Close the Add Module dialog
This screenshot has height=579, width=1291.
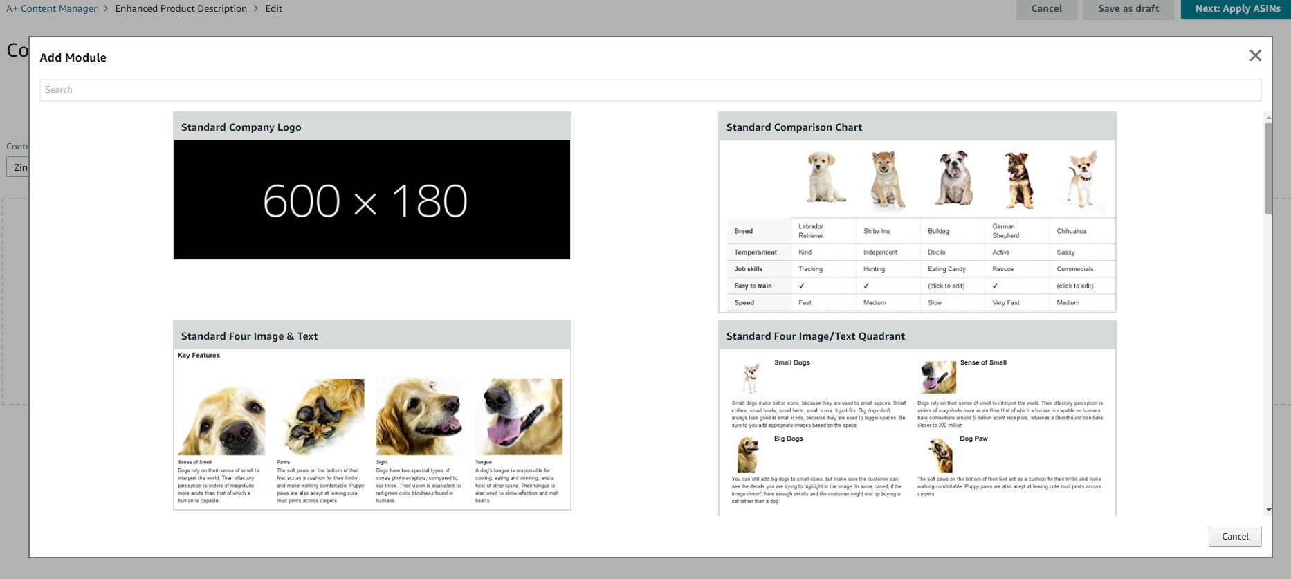1255,55
